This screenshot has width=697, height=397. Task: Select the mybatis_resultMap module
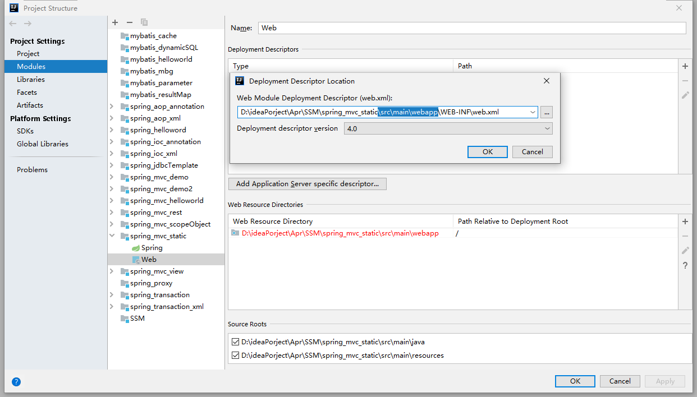pos(161,95)
